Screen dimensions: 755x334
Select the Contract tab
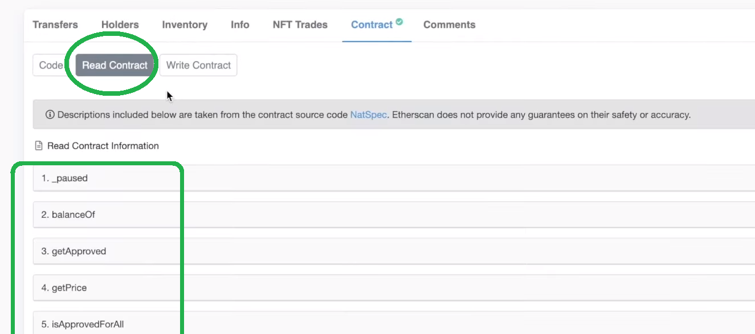tap(372, 25)
